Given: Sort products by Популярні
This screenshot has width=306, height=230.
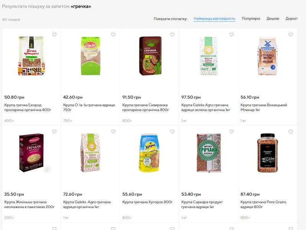Looking at the screenshot, I should click(251, 18).
